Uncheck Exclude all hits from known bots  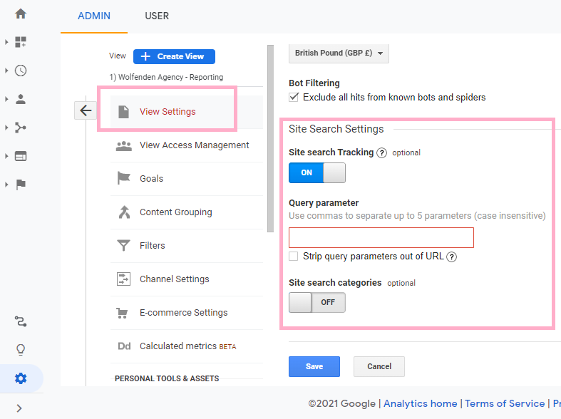point(294,97)
